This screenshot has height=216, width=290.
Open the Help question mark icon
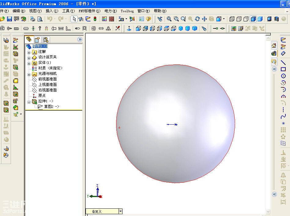point(149,19)
